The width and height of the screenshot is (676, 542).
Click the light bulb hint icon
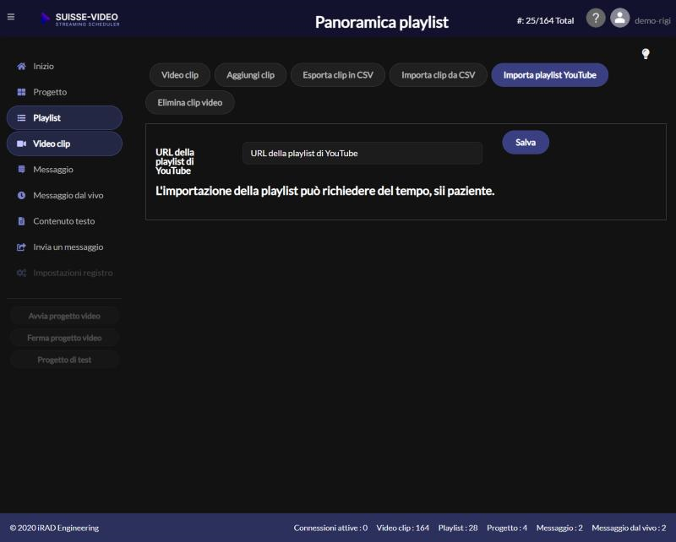coord(645,54)
